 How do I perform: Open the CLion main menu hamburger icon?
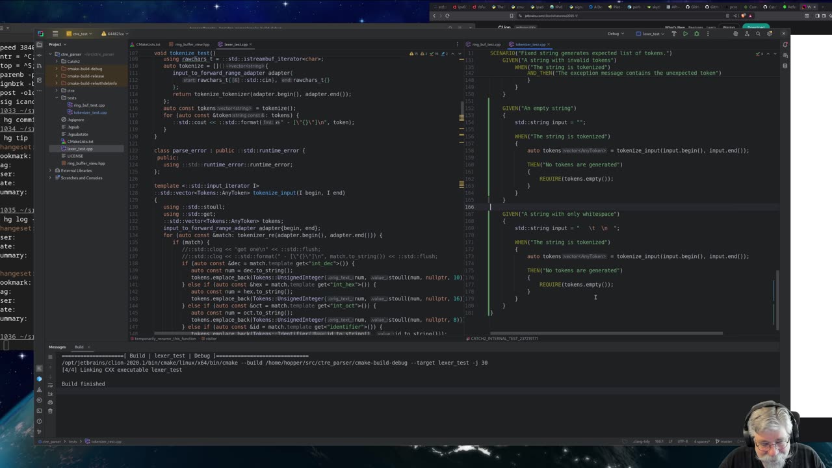(x=55, y=34)
